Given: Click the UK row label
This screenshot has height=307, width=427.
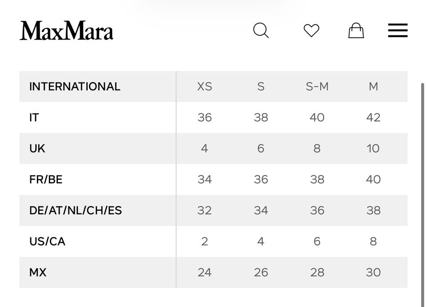Looking at the screenshot, I should click(x=37, y=149).
